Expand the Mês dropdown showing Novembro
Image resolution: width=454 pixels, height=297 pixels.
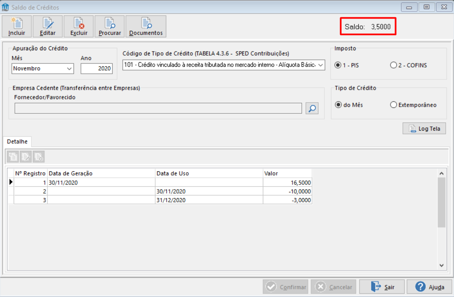[69, 68]
